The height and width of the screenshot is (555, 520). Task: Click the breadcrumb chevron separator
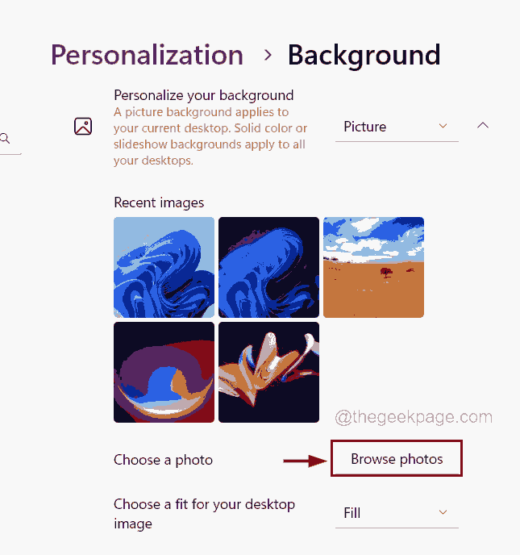pyautogui.click(x=268, y=56)
